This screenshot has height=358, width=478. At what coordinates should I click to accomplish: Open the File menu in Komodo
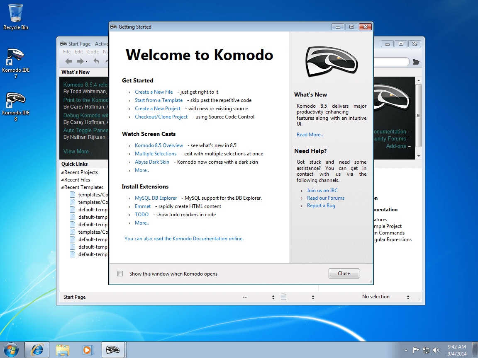click(x=67, y=52)
